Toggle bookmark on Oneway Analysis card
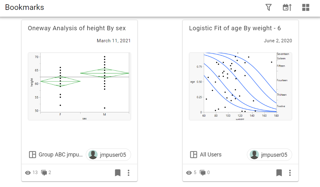Screen dimensions: 320x187 click(x=118, y=173)
